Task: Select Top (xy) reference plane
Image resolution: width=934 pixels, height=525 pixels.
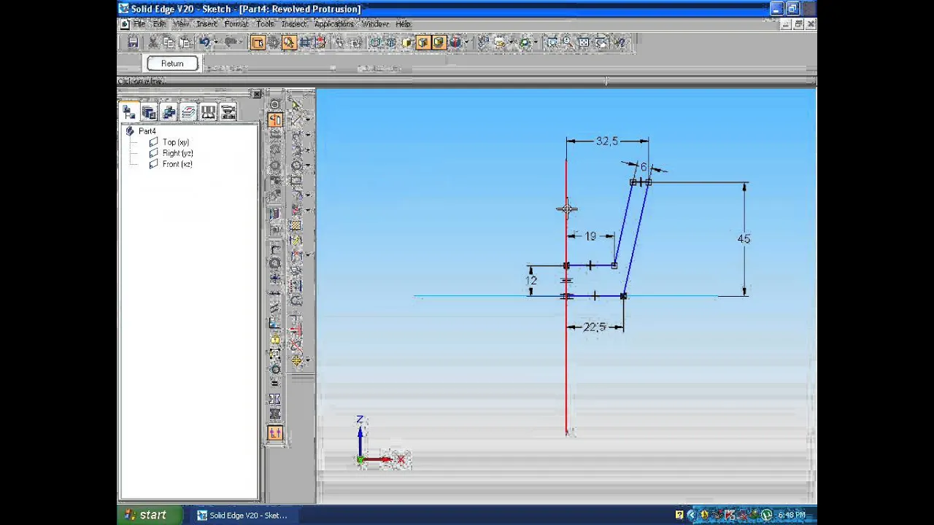Action: (176, 142)
